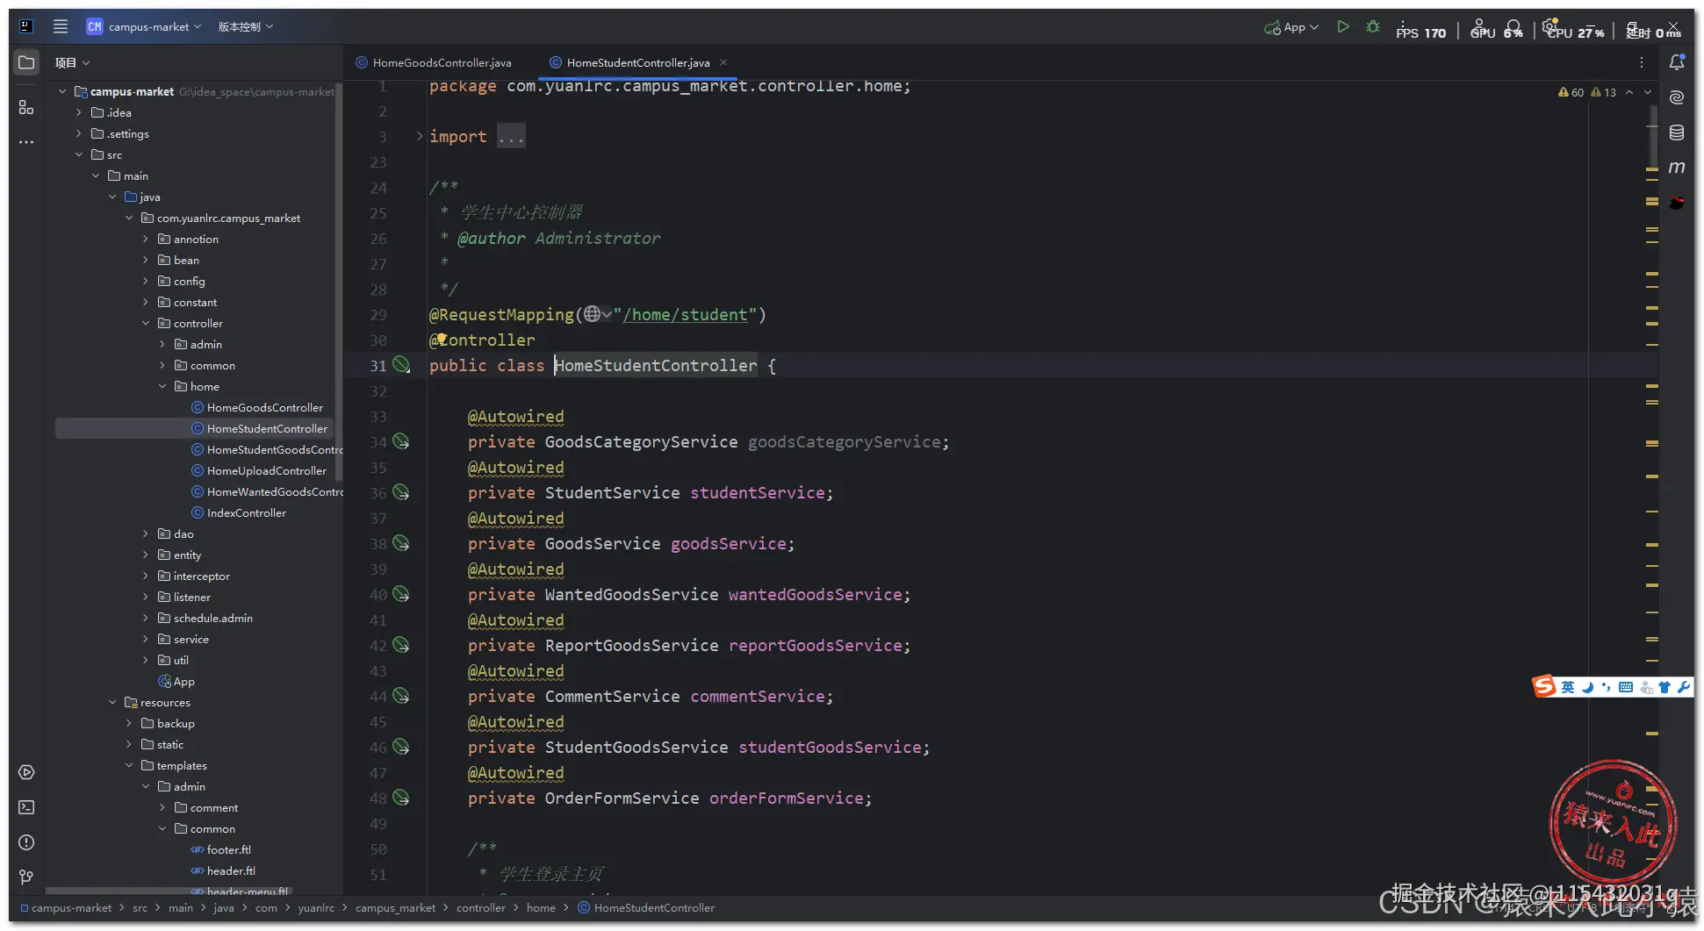Open the App run configuration dropdown

(x=1291, y=27)
